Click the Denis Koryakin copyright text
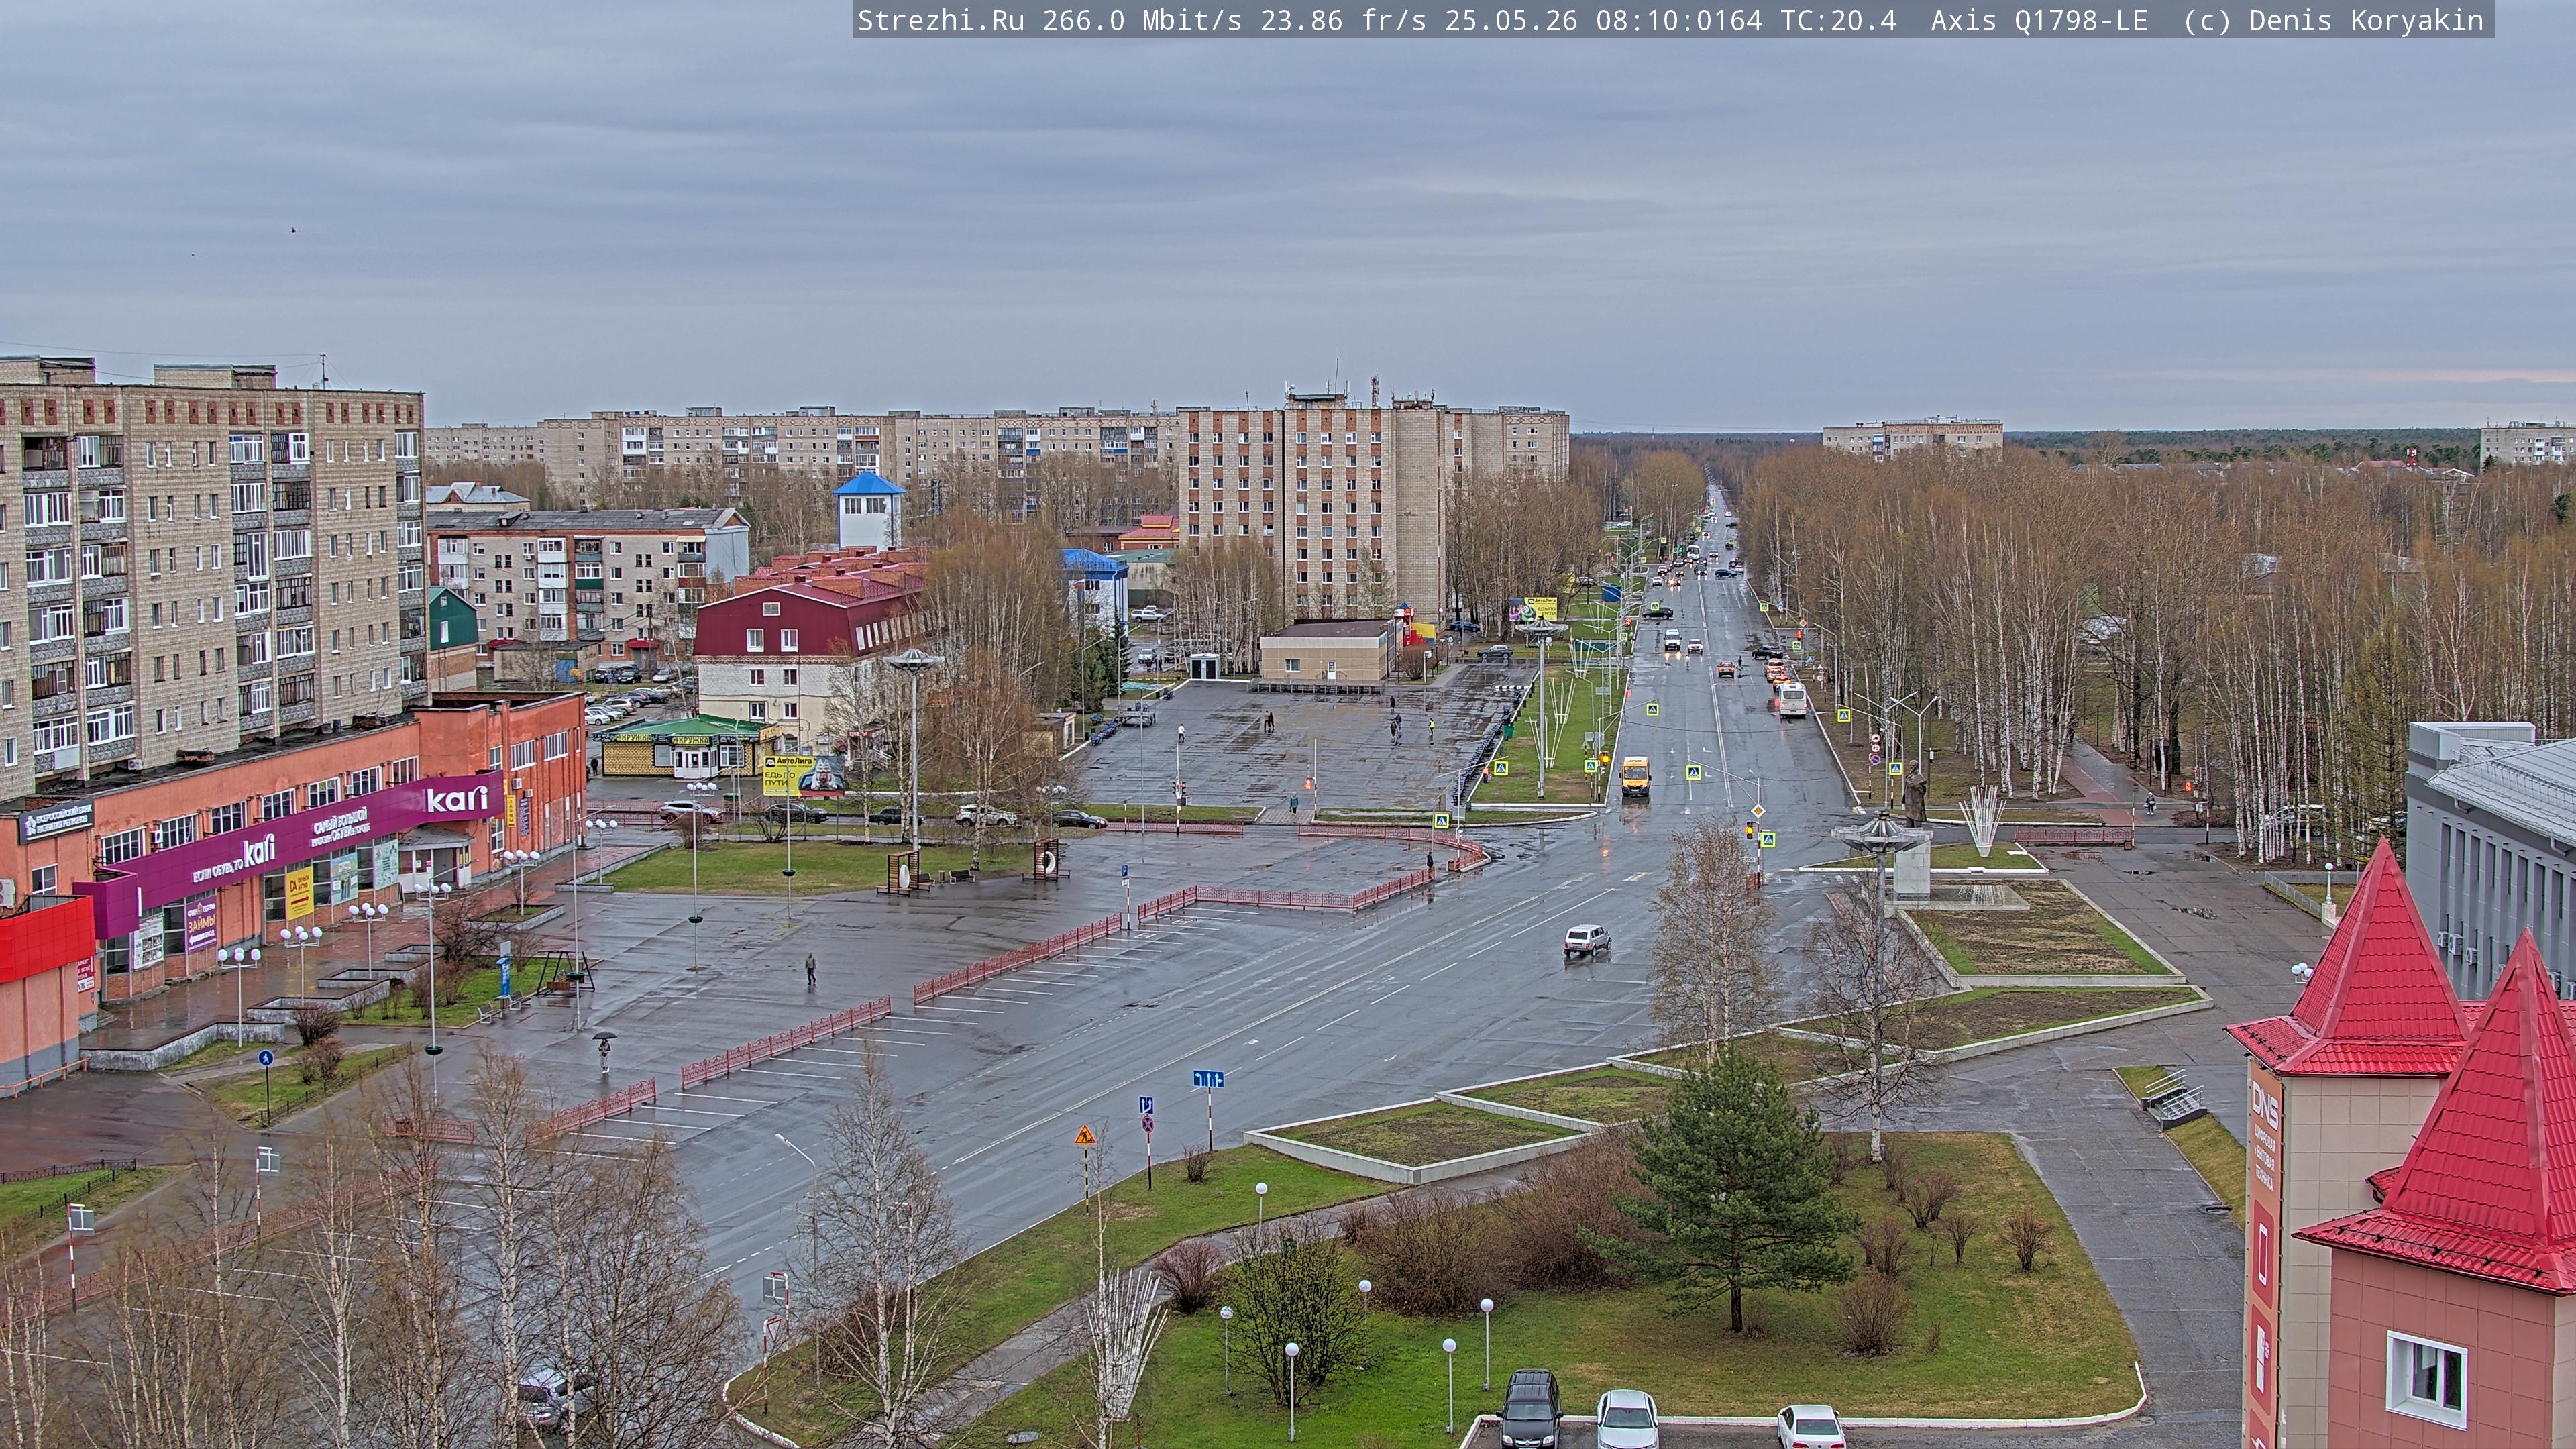This screenshot has width=2576, height=1449. point(2366,20)
